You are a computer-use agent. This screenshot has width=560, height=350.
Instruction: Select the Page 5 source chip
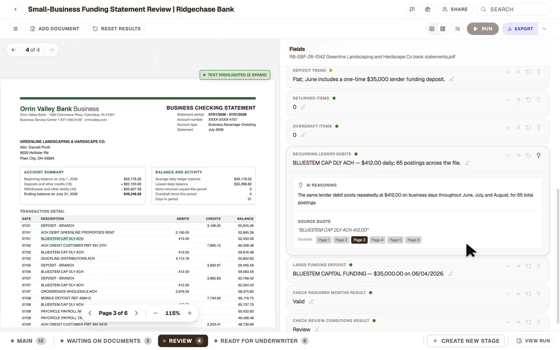coord(395,240)
